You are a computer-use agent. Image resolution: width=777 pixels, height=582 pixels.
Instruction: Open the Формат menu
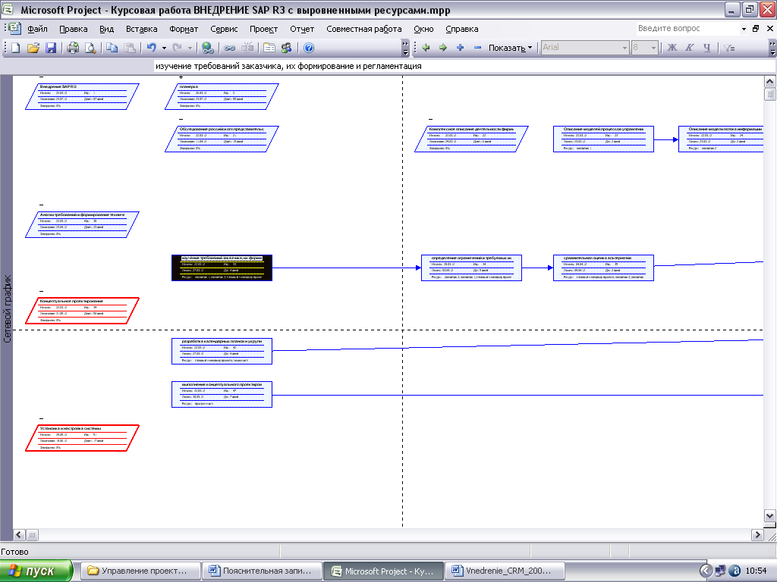[x=184, y=29]
